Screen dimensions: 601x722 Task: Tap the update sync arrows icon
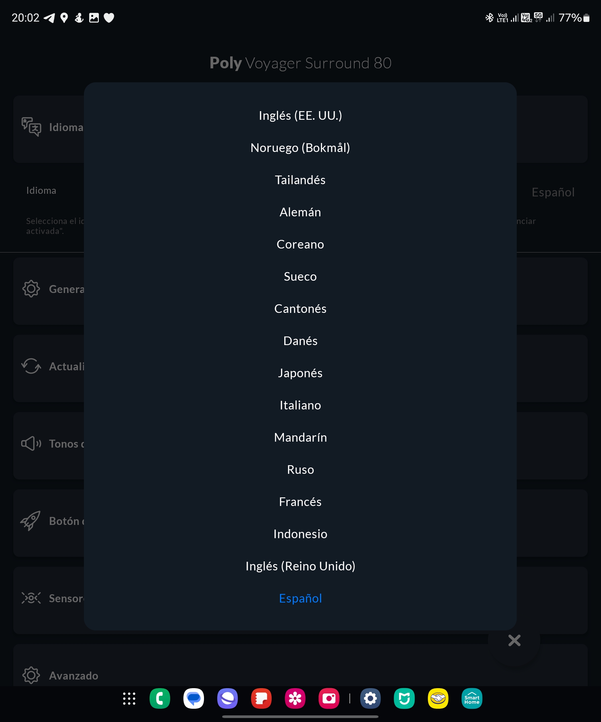click(x=31, y=366)
